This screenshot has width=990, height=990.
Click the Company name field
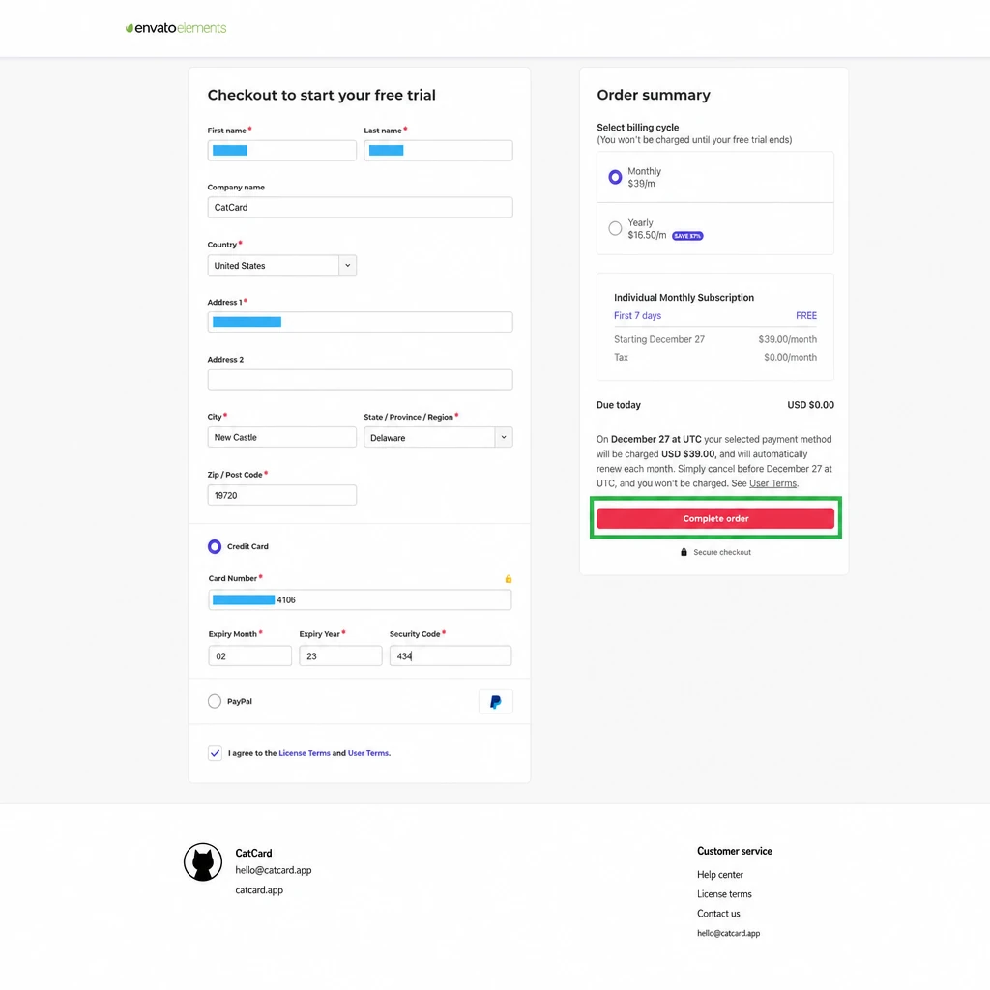click(x=360, y=207)
